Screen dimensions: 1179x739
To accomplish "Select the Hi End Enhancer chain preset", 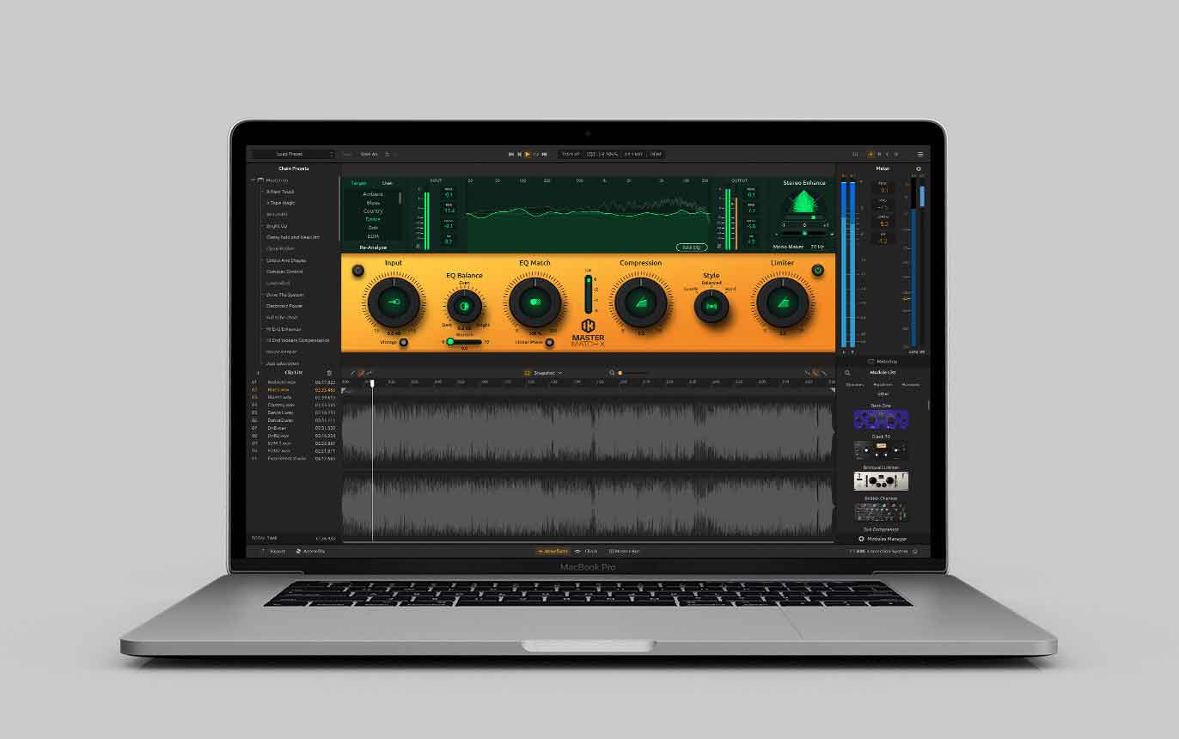I will (284, 329).
